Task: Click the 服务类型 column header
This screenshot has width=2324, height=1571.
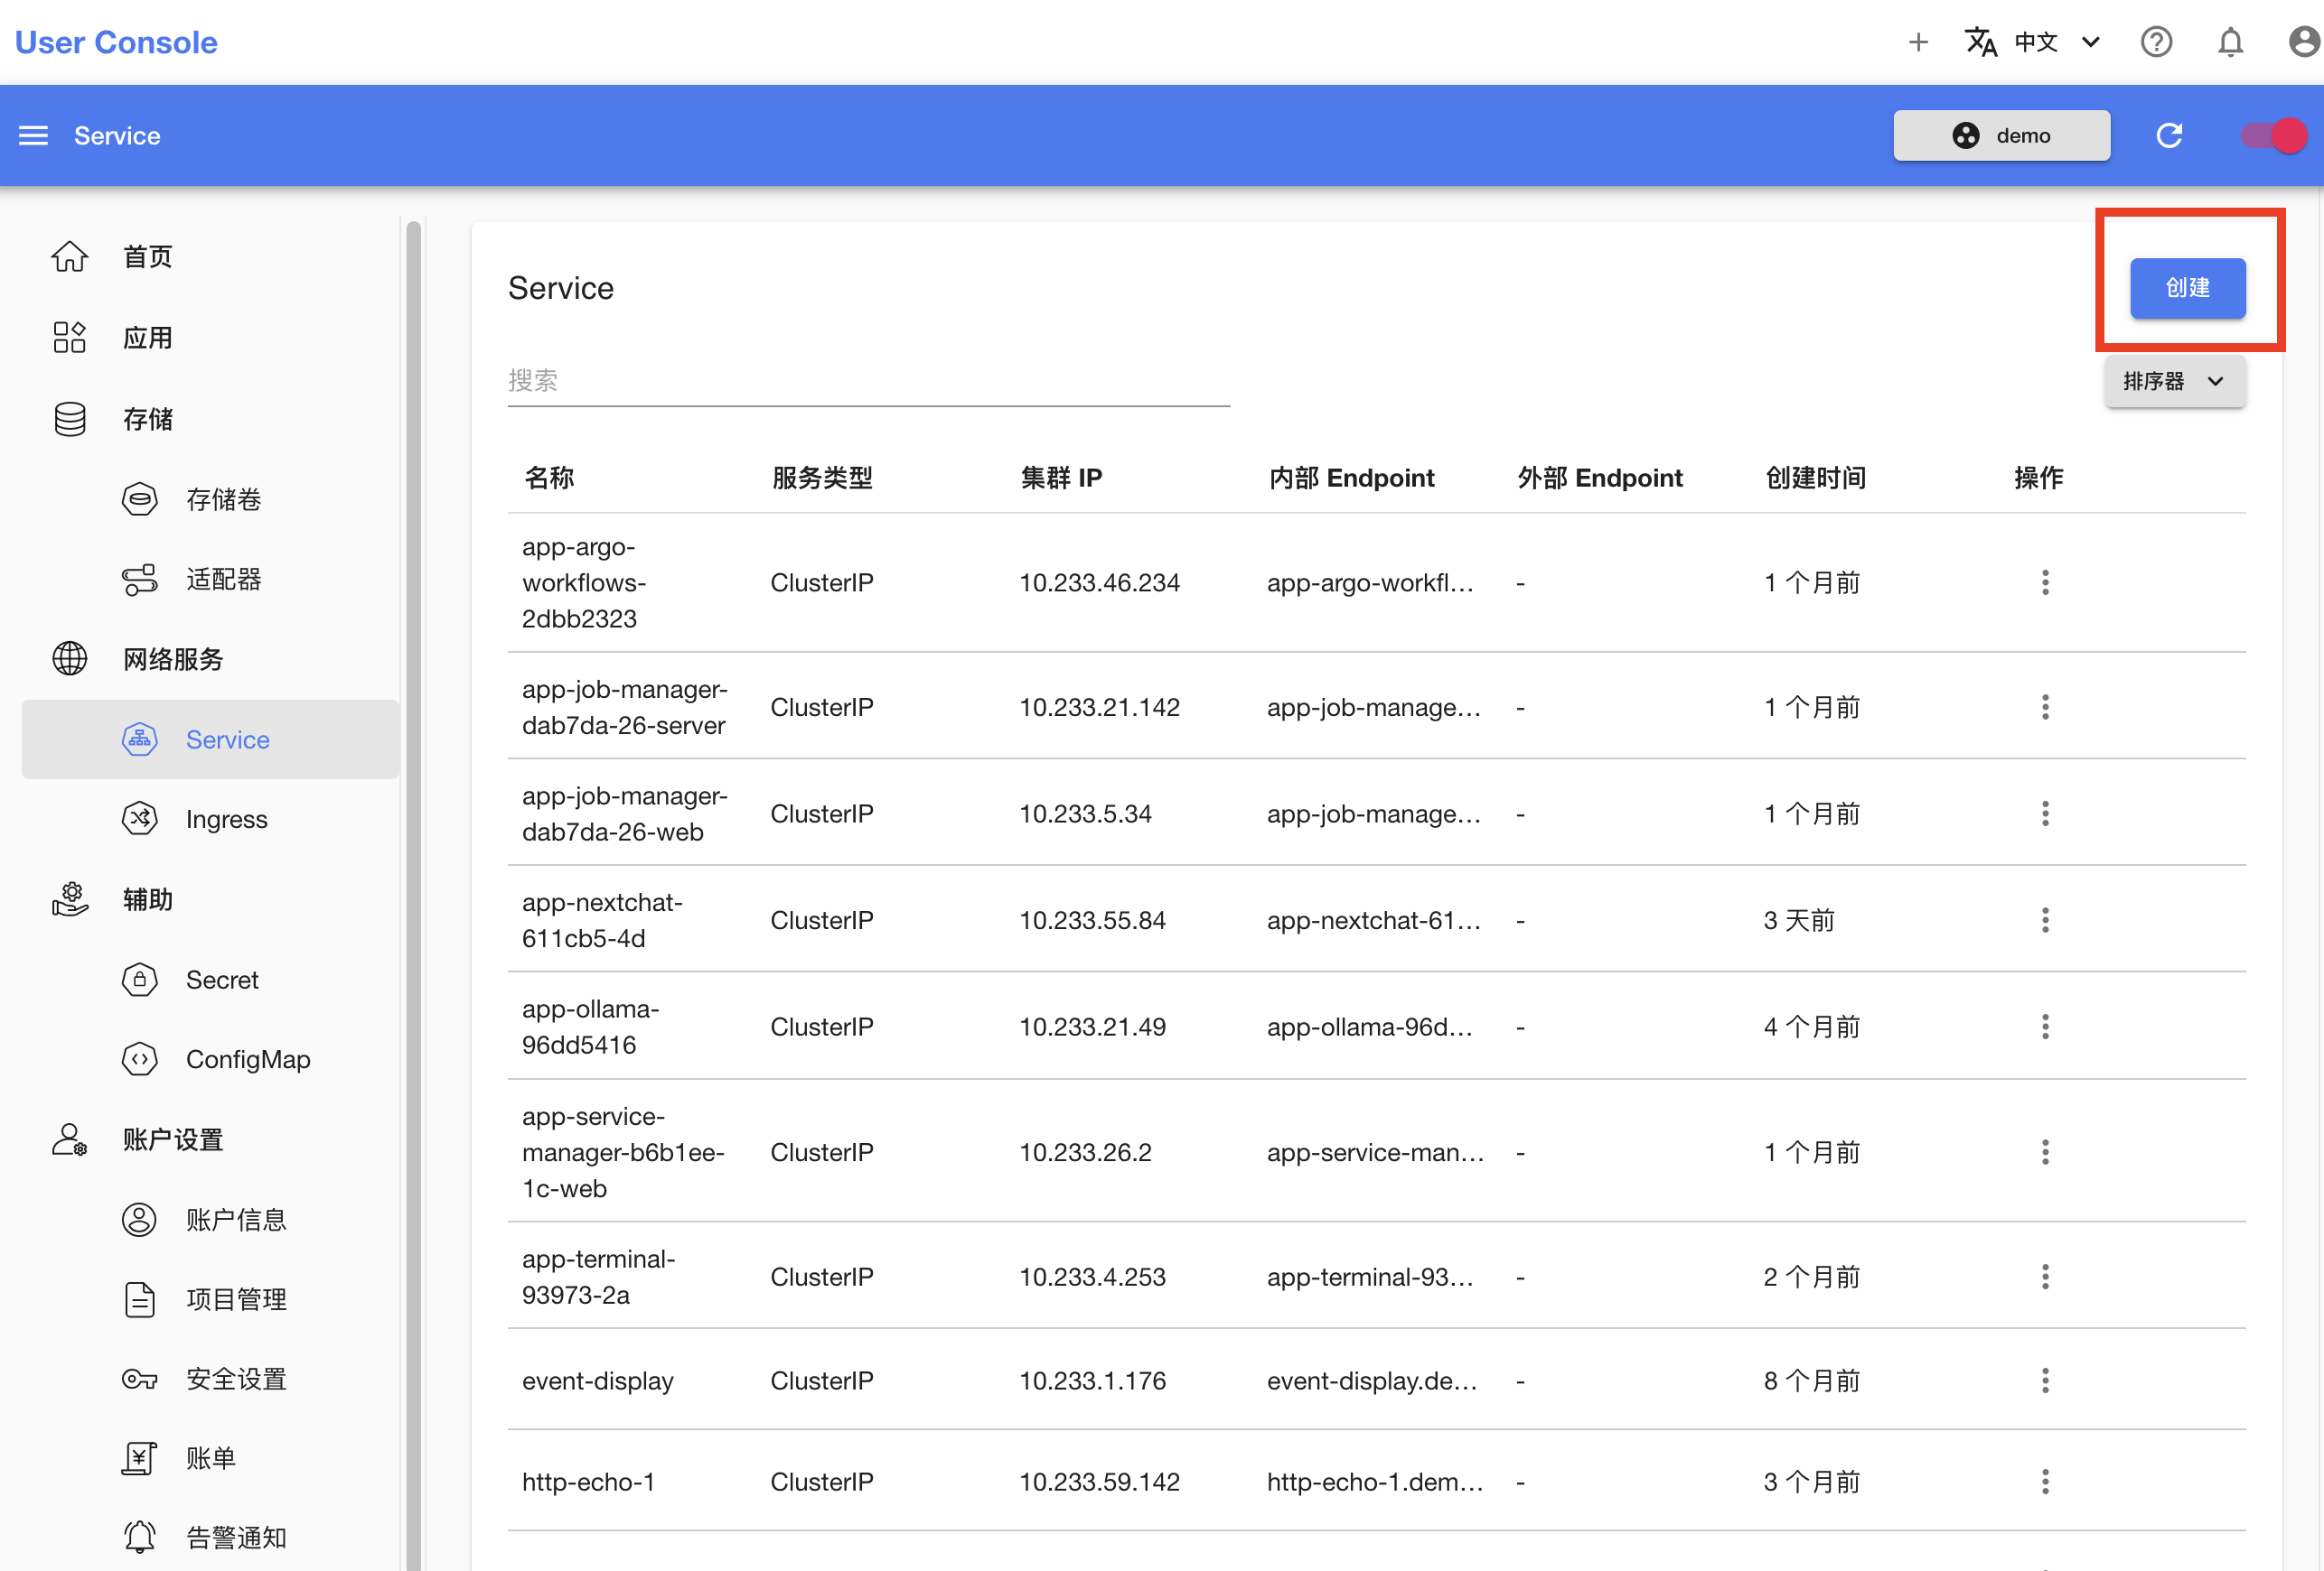Action: pos(822,478)
